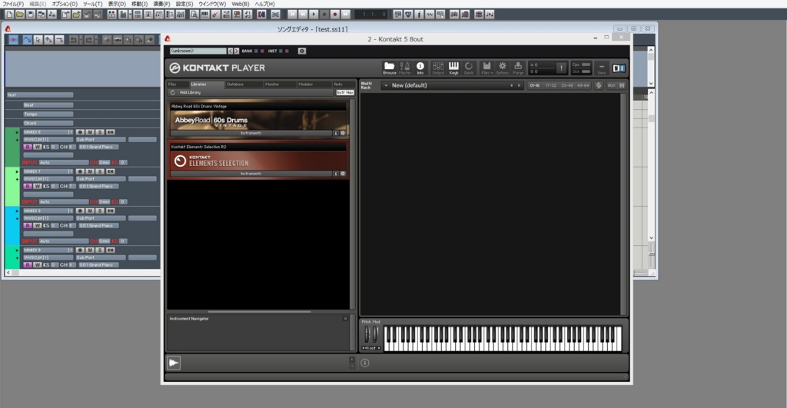
Task: Click the Pitch wheel slider
Action: pyautogui.click(x=367, y=335)
